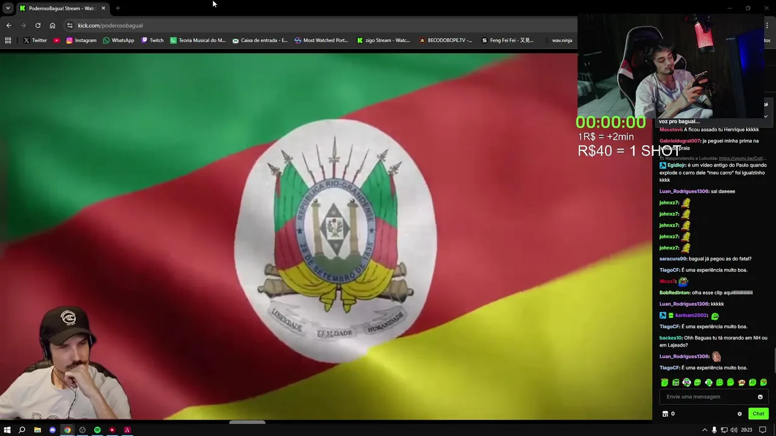776x436 pixels.
Task: Send message with green Chat button
Action: (x=758, y=414)
